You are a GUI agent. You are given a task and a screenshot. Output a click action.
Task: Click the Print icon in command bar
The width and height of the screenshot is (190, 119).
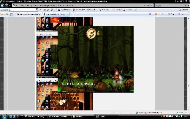(x=163, y=14)
